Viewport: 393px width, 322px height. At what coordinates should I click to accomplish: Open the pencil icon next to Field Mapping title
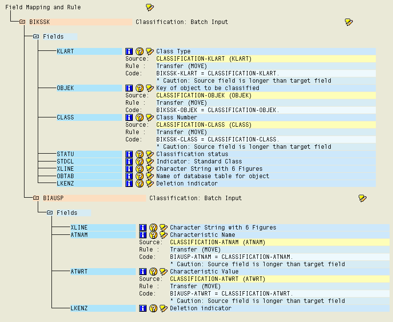click(x=150, y=7)
